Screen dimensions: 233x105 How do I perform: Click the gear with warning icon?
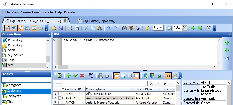point(175,76)
